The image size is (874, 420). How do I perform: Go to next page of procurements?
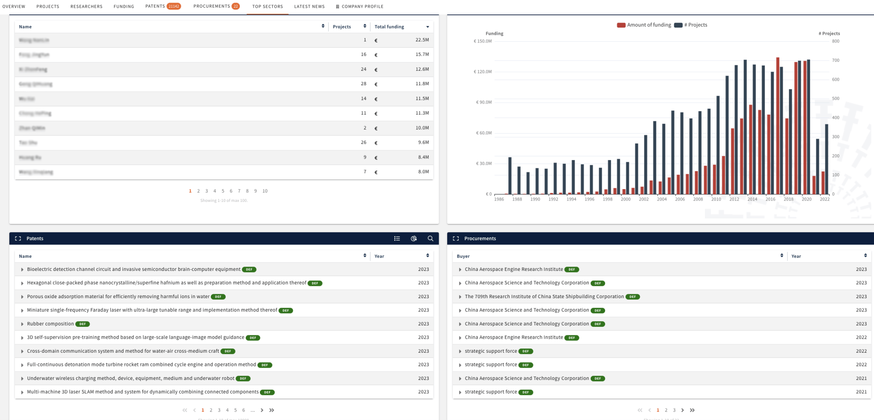coord(682,410)
